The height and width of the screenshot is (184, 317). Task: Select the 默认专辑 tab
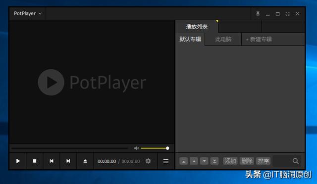[x=190, y=39]
